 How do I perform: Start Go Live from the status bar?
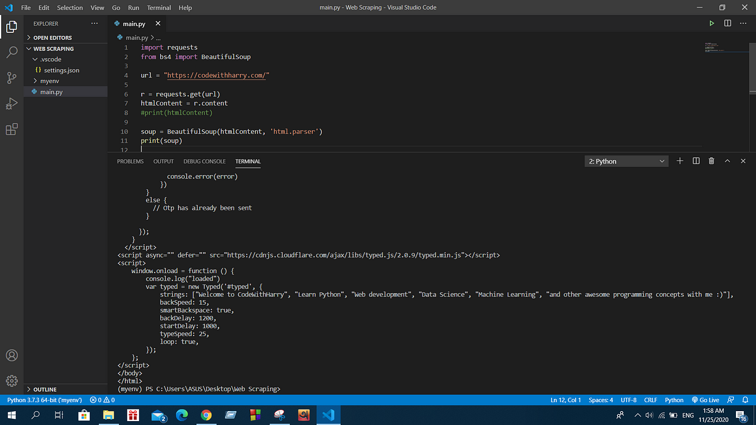click(705, 399)
